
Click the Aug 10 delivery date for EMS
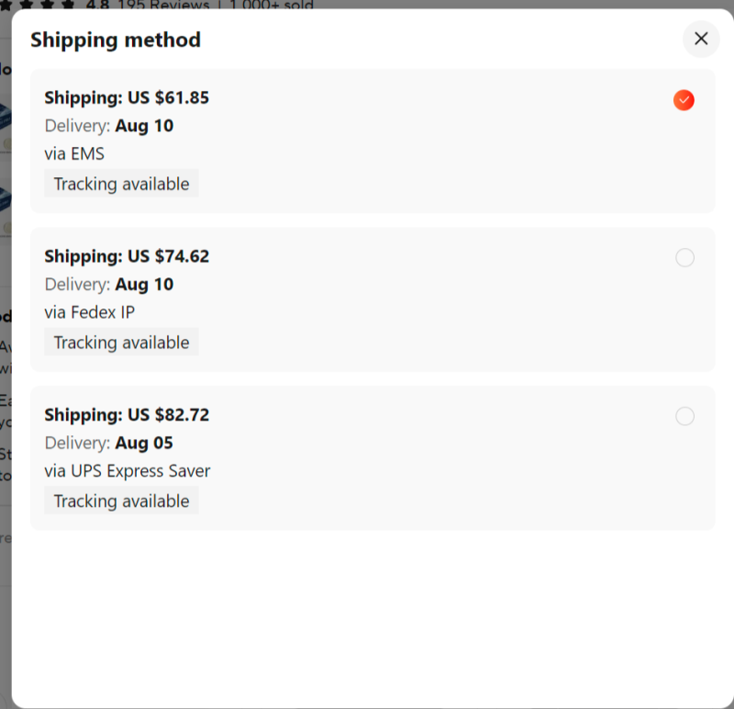pos(144,126)
